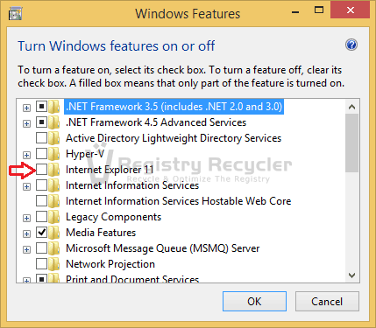Click the folder icon beside Internet Explorer 11
The image size is (376, 328).
click(53, 170)
